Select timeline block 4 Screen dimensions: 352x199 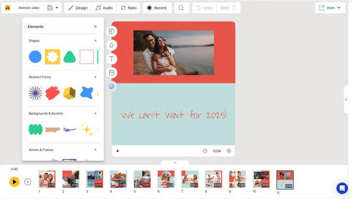(118, 179)
